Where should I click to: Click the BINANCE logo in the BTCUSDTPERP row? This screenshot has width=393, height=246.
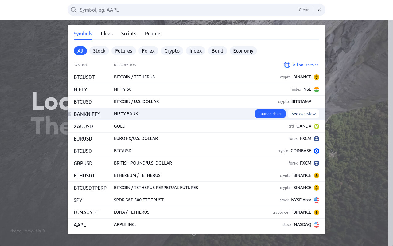point(317,188)
